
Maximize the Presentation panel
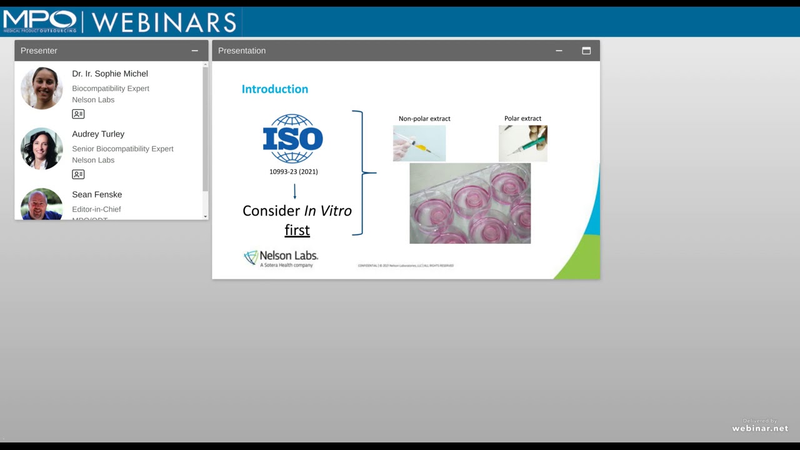[586, 51]
